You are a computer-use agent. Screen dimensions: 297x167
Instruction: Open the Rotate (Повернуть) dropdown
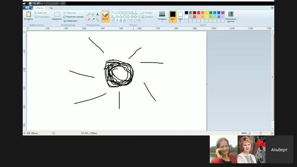[71, 21]
